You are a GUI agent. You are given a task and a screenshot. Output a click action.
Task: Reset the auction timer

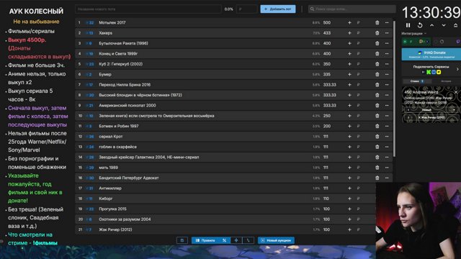pos(420,25)
